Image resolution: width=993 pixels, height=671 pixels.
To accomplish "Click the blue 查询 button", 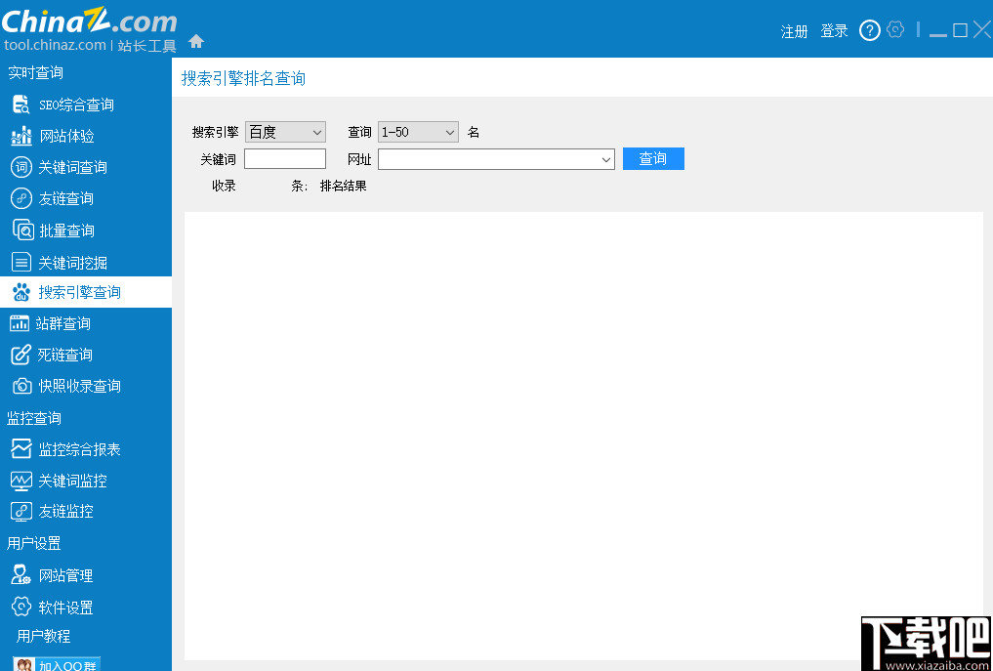I will tap(653, 158).
